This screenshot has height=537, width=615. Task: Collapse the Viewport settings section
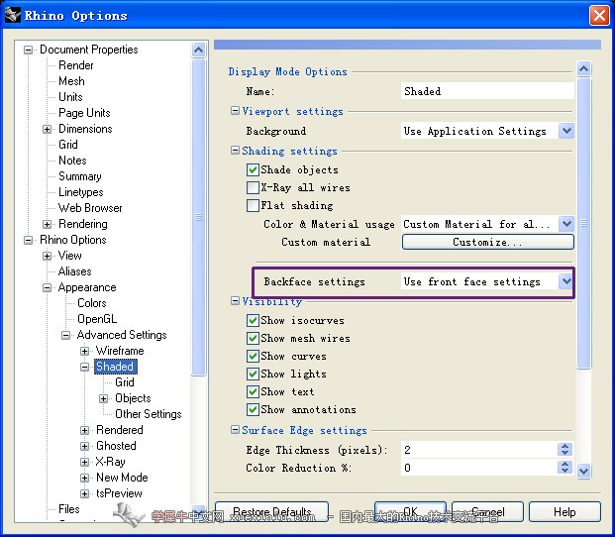tap(235, 111)
